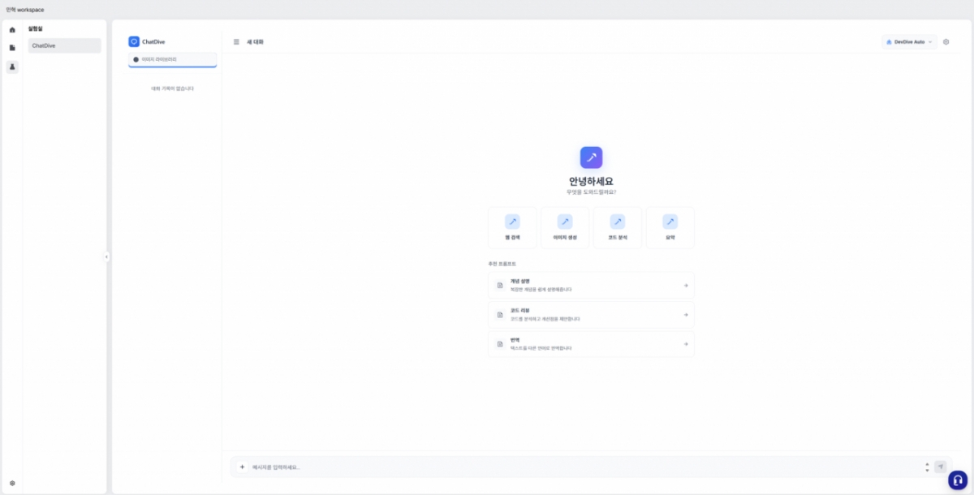This screenshot has height=495, width=974.
Task: Open chat settings gear beside DevDive Auto
Action: pyautogui.click(x=946, y=41)
